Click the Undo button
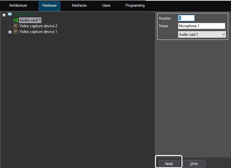The image size is (231, 168). click(194, 164)
